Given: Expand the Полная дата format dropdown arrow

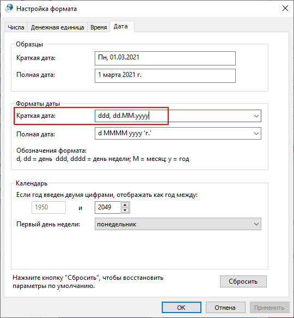Looking at the screenshot, I should pyautogui.click(x=256, y=134).
